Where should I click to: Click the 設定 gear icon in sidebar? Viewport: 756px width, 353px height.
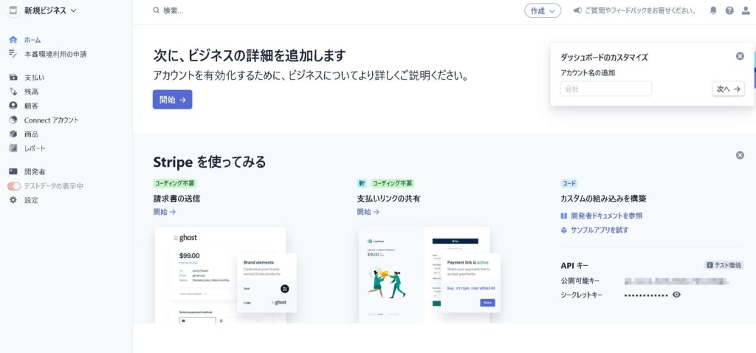coord(13,200)
